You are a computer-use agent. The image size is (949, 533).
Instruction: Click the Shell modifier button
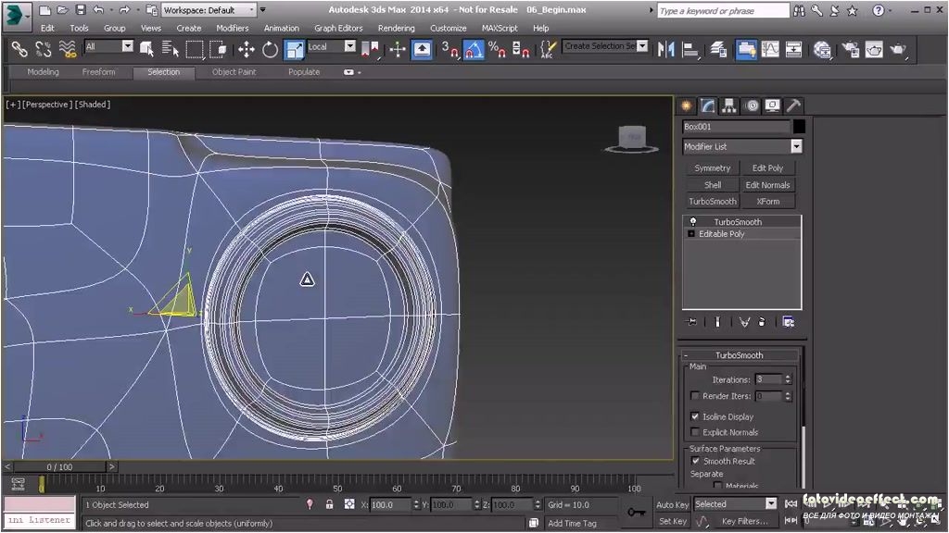coord(713,185)
